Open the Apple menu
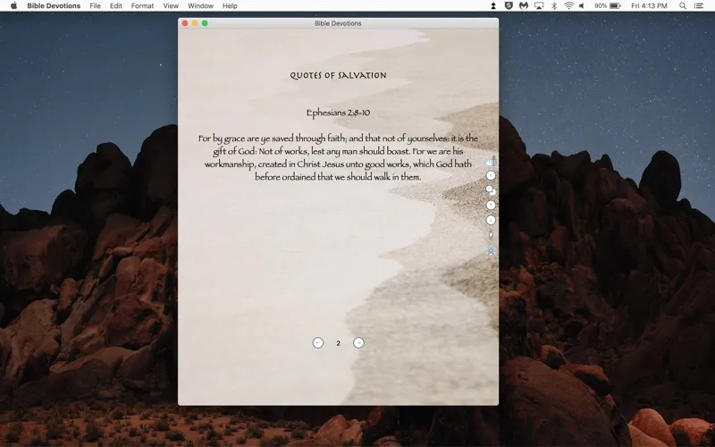The height and width of the screenshot is (447, 715). pos(13,6)
